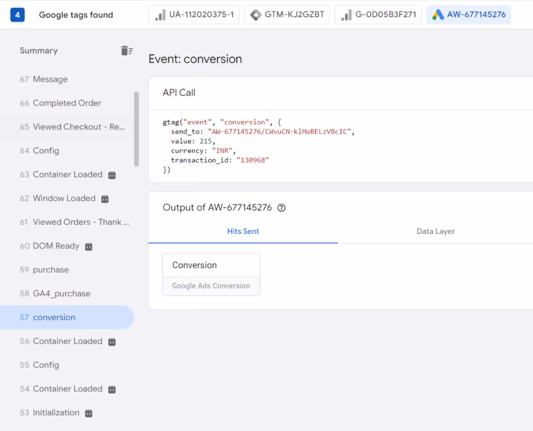Select event 63 Container Loaded
Screen dimensions: 533x431
point(67,175)
